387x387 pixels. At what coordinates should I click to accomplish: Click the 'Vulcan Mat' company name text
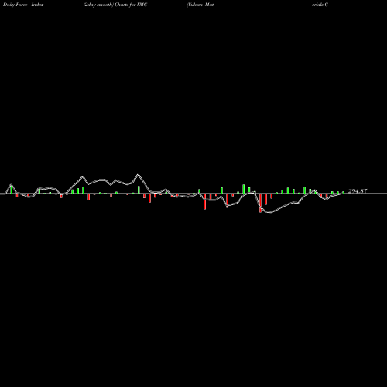tap(200, 5)
